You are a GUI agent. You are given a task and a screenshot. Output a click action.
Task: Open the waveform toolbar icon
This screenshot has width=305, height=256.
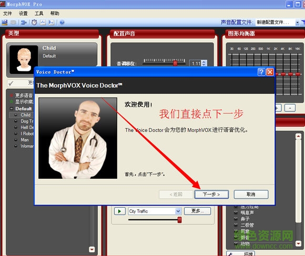point(43,23)
